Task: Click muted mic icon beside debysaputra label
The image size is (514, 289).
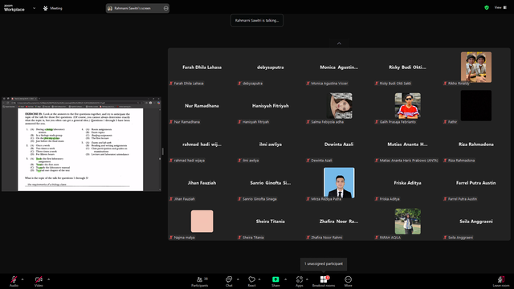Action: point(239,83)
